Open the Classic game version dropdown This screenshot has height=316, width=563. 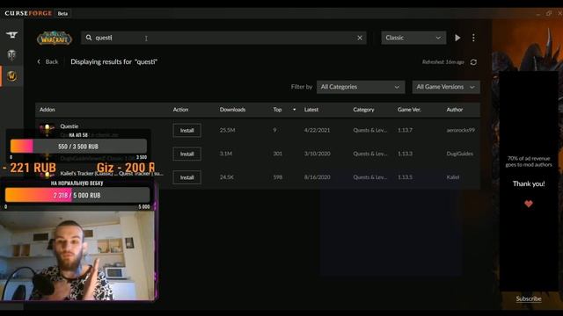pos(413,38)
